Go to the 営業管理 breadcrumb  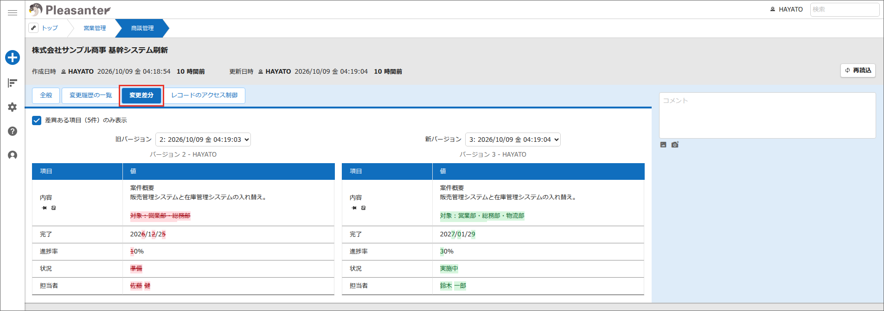click(95, 28)
